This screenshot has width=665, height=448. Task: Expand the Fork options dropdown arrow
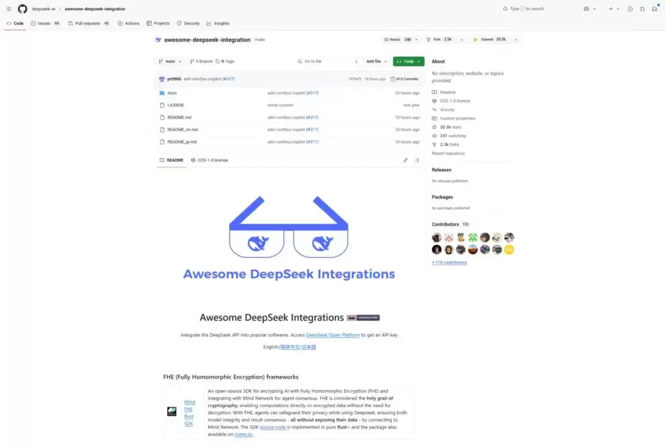click(462, 40)
